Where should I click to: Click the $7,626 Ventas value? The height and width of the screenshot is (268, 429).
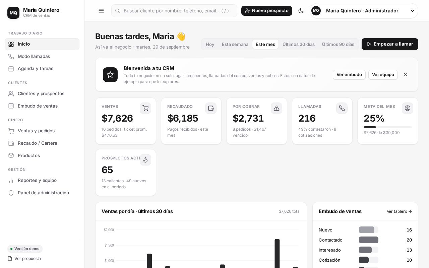pos(117,118)
